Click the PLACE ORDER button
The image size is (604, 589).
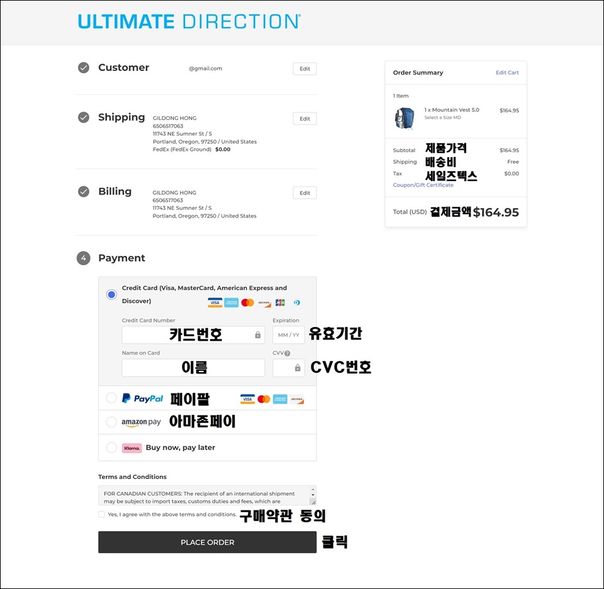pos(207,542)
